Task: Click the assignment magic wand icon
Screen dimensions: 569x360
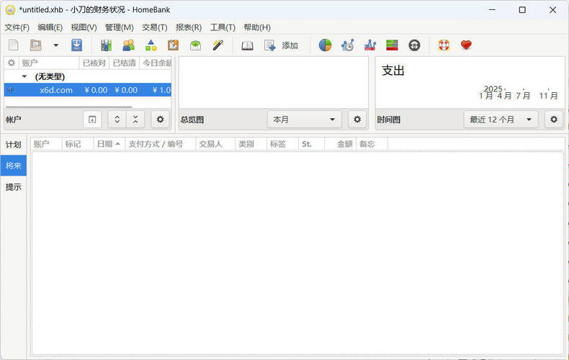Action: click(x=218, y=45)
